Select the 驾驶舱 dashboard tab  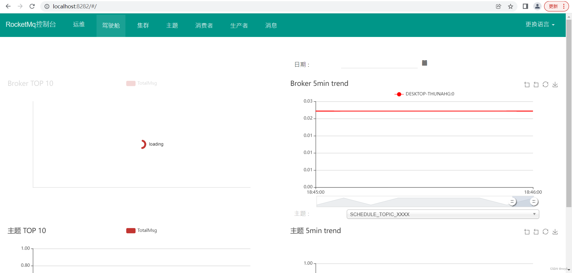[111, 25]
